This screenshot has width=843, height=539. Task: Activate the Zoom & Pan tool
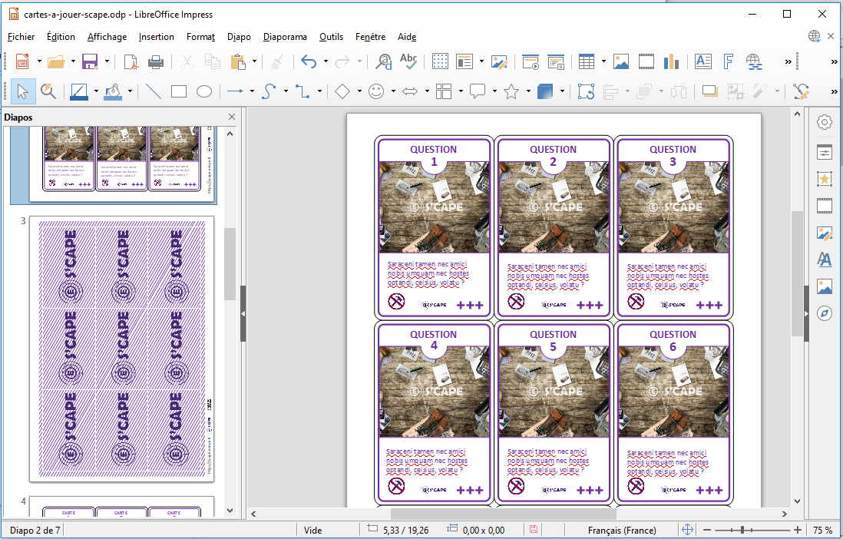tap(48, 91)
